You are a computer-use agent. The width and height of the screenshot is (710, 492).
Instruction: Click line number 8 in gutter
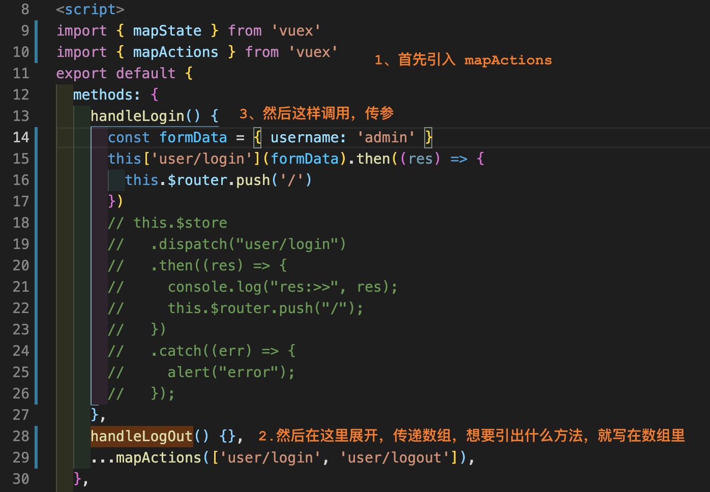[x=25, y=9]
